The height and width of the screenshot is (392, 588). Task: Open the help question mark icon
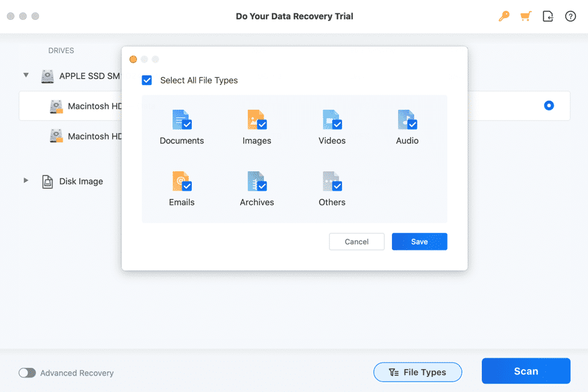(570, 16)
